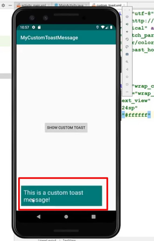Select the custom_toast.xml tab
154x241 pixels.
click(109, 5)
